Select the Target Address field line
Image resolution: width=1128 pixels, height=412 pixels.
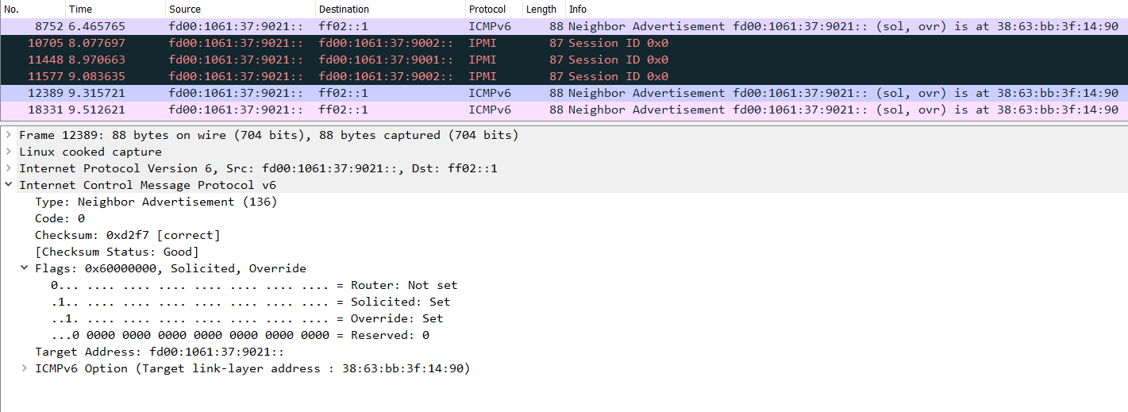[x=159, y=352]
